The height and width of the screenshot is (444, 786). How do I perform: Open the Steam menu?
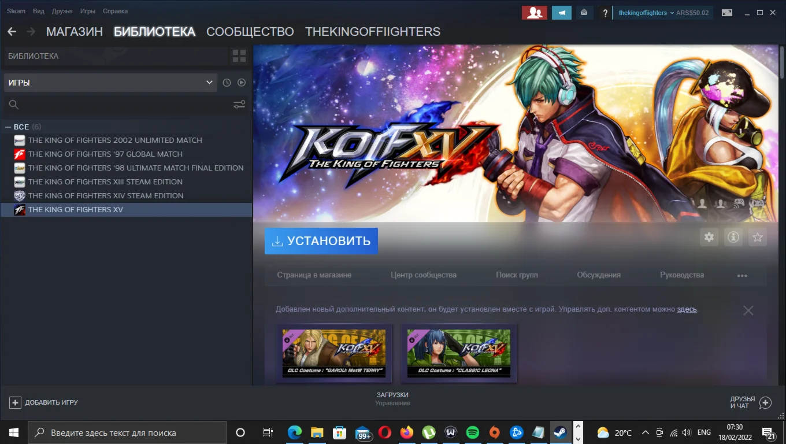(x=16, y=11)
